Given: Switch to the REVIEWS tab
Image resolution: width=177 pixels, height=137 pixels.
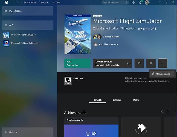Looking at the screenshot, I should coord(117,100).
